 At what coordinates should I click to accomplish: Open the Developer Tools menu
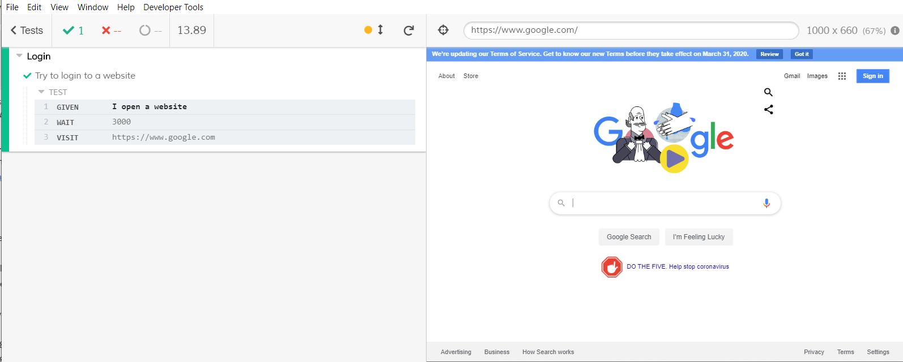[x=173, y=7]
